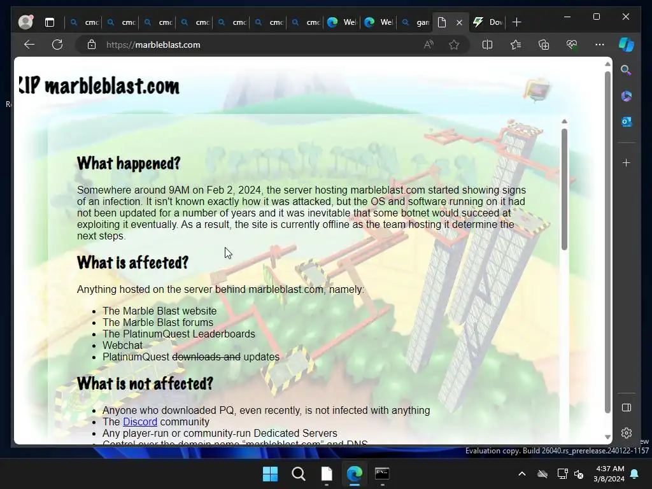Open Outlook in the sidebar
The image size is (652, 489).
coord(627,122)
